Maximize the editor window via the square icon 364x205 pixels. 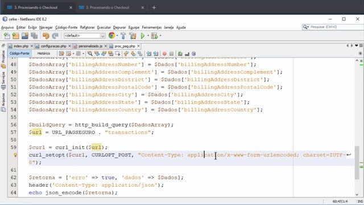point(361,46)
